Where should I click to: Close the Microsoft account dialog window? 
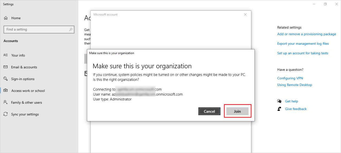pos(245,15)
